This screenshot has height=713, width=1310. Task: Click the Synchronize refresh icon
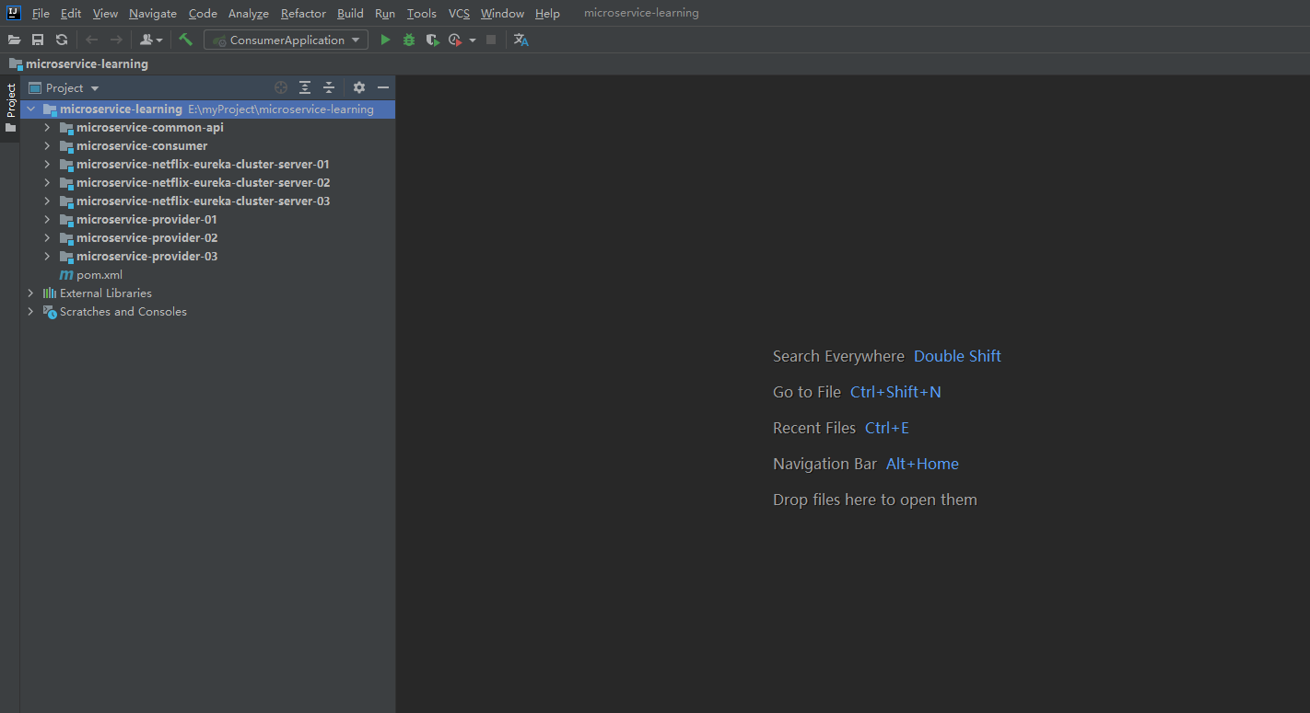click(62, 40)
